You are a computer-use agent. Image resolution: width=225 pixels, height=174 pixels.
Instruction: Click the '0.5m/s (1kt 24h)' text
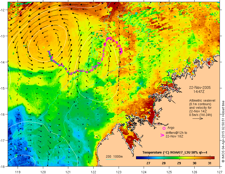coord(200,115)
